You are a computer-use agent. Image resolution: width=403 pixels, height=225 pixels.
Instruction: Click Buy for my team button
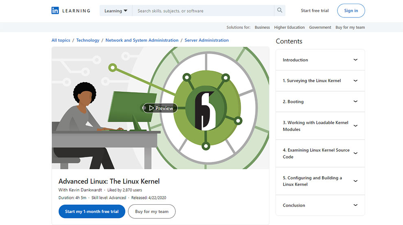[151, 212]
